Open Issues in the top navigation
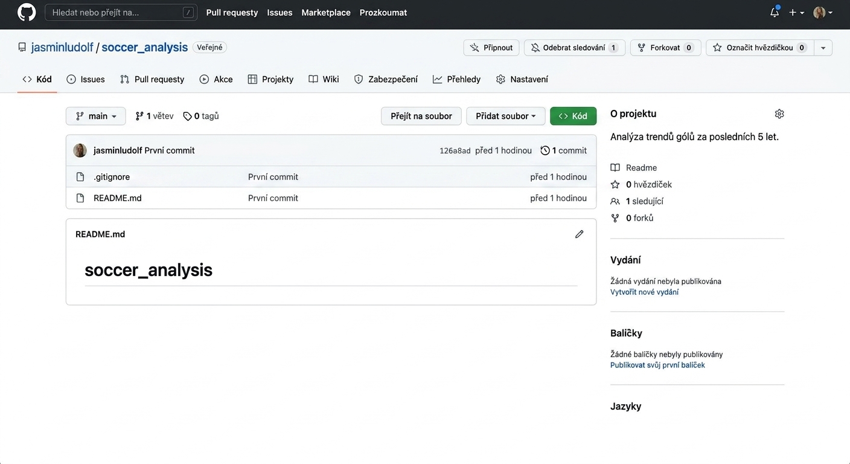Image resolution: width=850 pixels, height=464 pixels. pos(280,12)
